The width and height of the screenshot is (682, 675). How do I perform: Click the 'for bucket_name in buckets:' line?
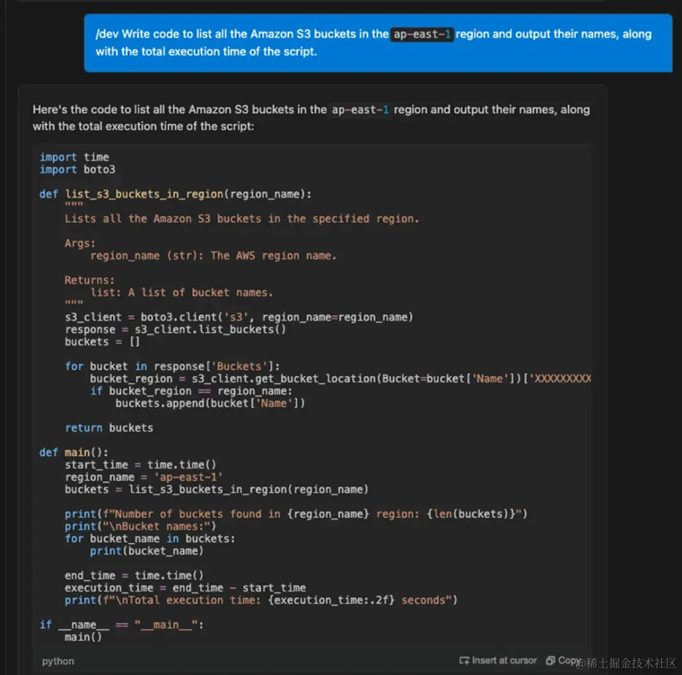pyautogui.click(x=150, y=539)
